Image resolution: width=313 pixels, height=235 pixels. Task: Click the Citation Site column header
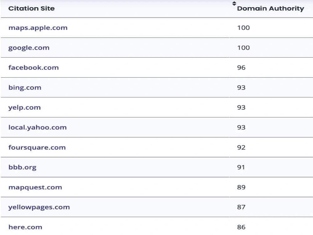(x=31, y=8)
